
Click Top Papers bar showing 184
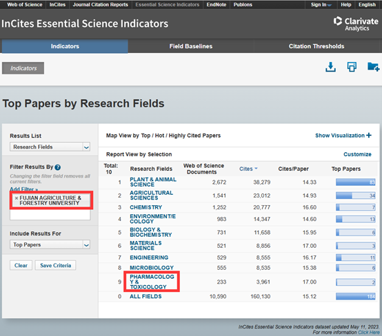(355, 296)
